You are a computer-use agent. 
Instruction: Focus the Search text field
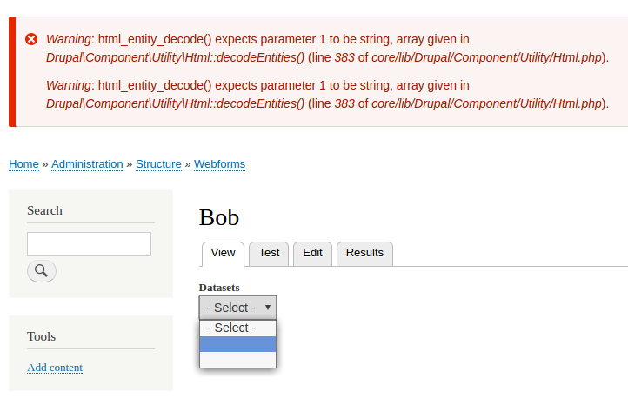pos(89,244)
